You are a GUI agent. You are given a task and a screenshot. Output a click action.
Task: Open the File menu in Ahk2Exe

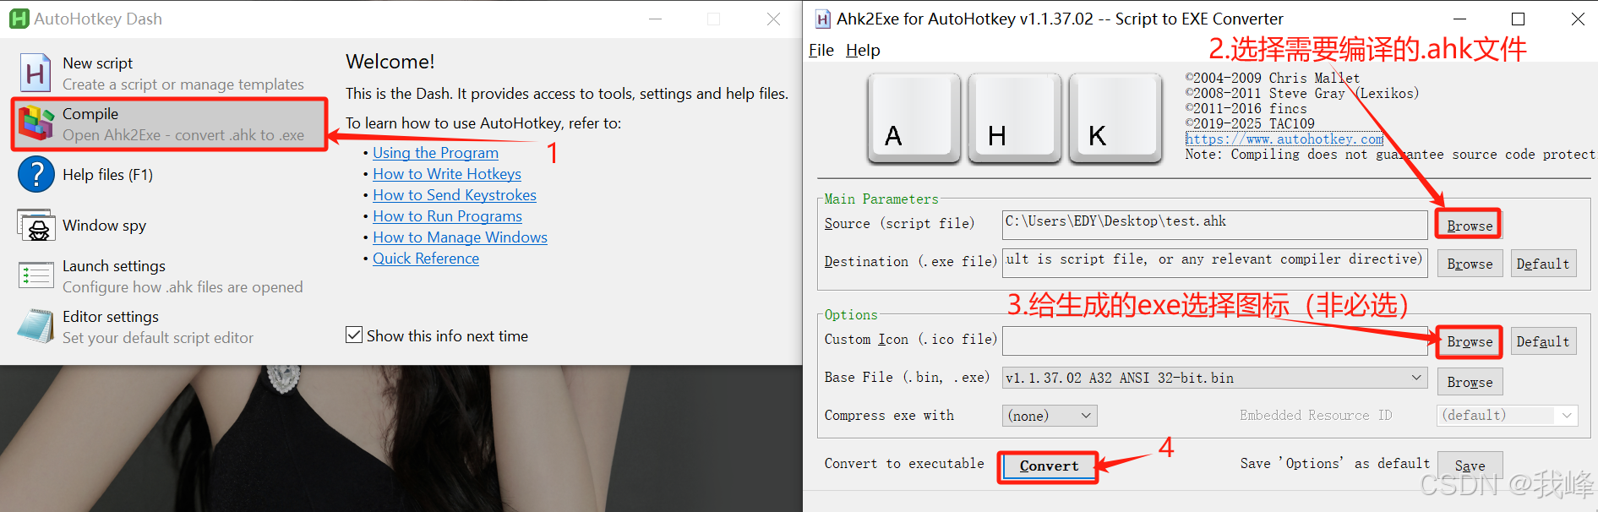click(821, 50)
